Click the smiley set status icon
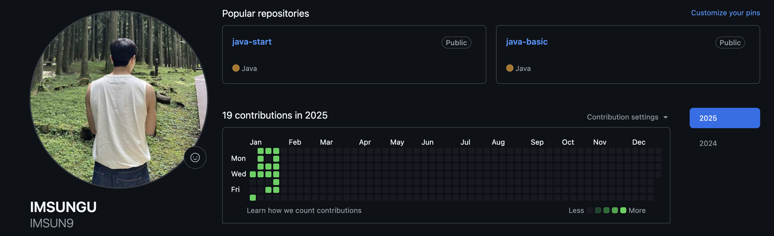Viewport: 774px width, 236px height. click(x=195, y=158)
